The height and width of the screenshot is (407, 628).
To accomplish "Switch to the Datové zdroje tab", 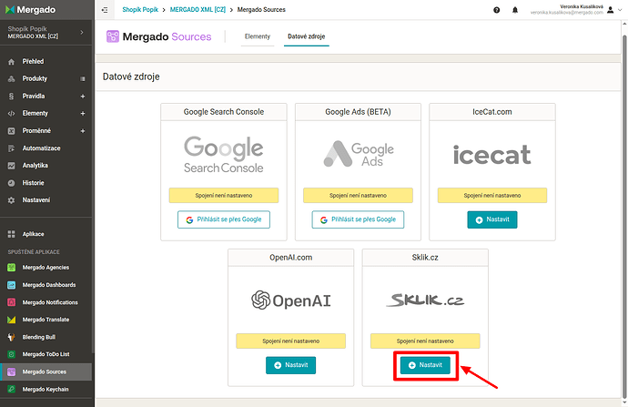I will click(307, 36).
